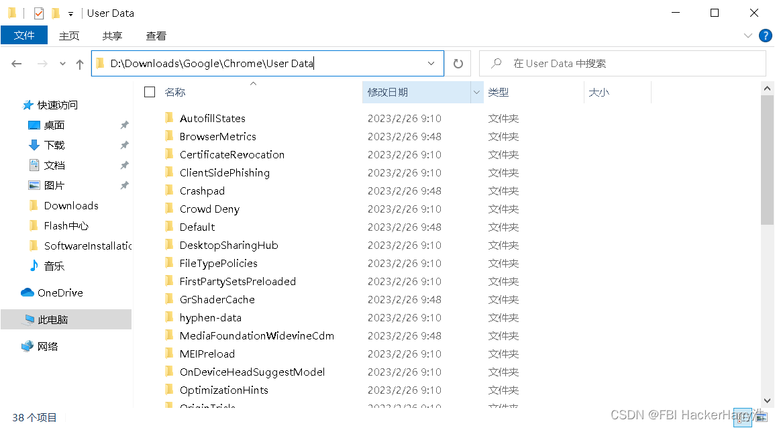Select the FirstPartySetsPreloaded folder icon
This screenshot has width=775, height=428.
tap(169, 280)
